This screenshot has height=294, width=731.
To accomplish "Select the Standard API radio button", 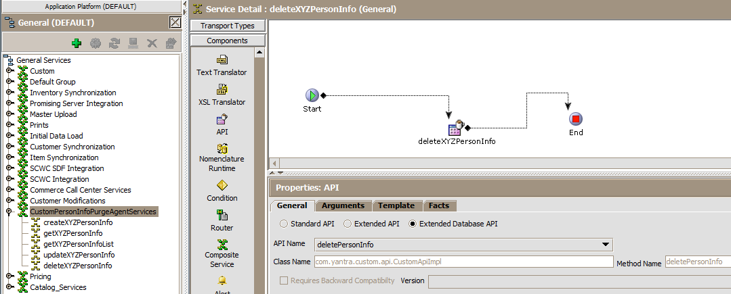I will 284,224.
